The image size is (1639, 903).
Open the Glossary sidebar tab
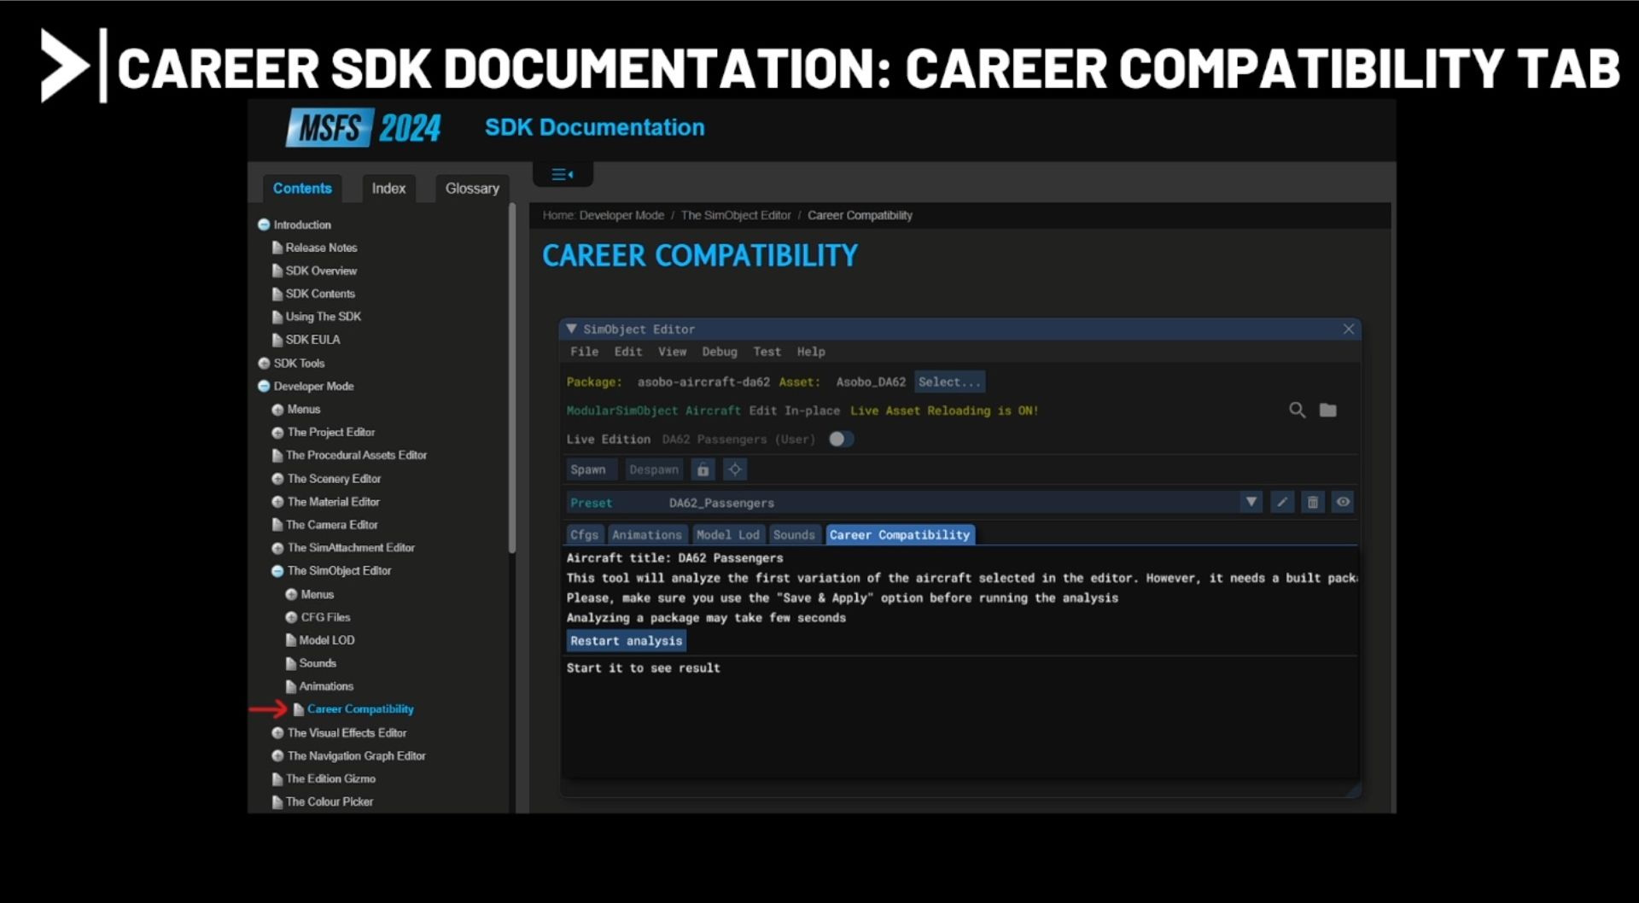tap(472, 189)
